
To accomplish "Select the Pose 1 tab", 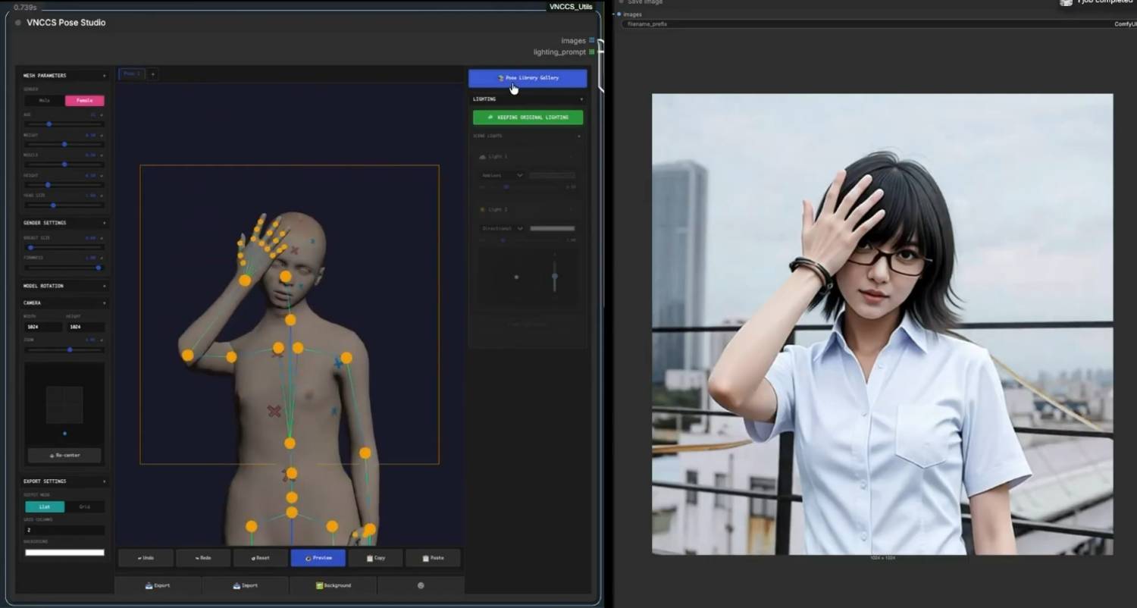I will tap(131, 74).
